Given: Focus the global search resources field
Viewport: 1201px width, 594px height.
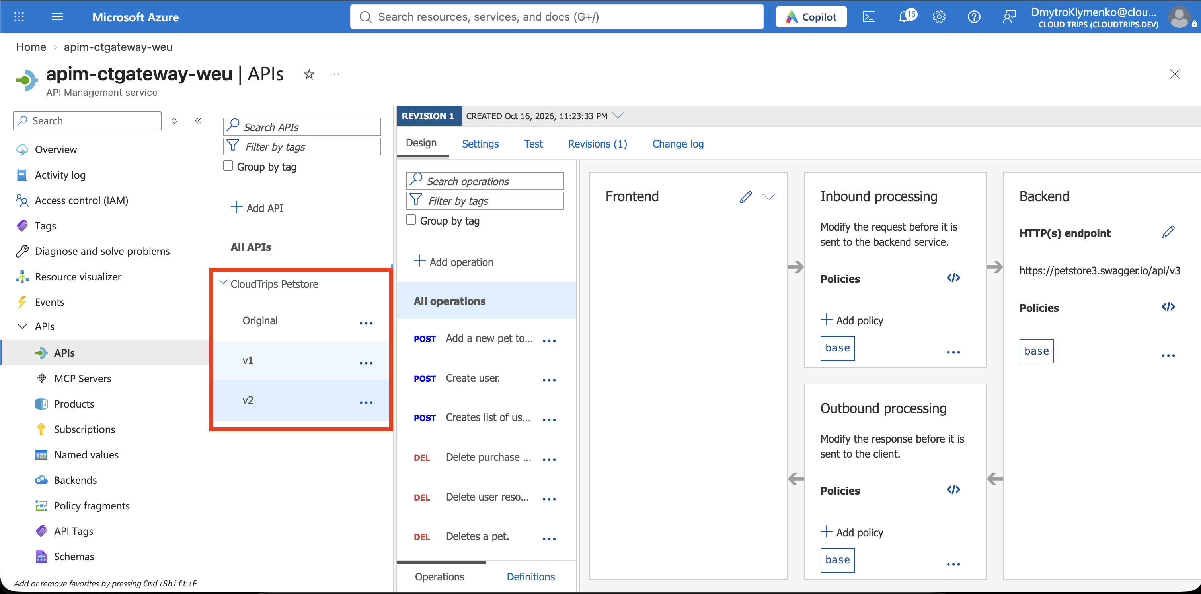Looking at the screenshot, I should [557, 17].
